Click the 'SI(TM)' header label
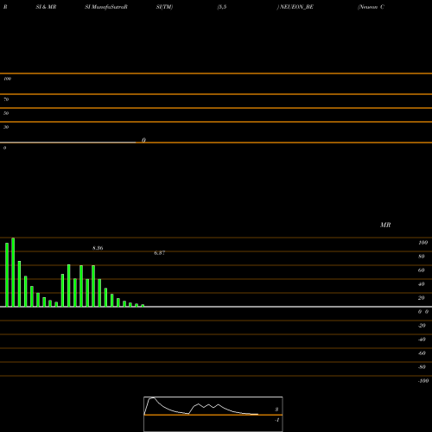 [x=164, y=7]
